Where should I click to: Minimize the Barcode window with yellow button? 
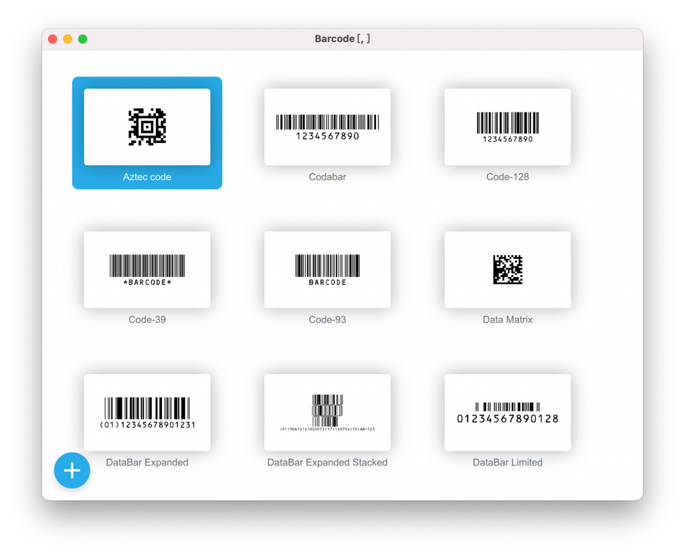(68, 39)
